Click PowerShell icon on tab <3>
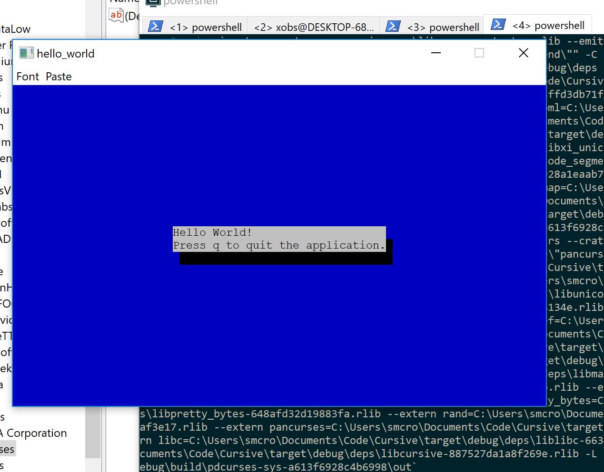 pyautogui.click(x=393, y=26)
